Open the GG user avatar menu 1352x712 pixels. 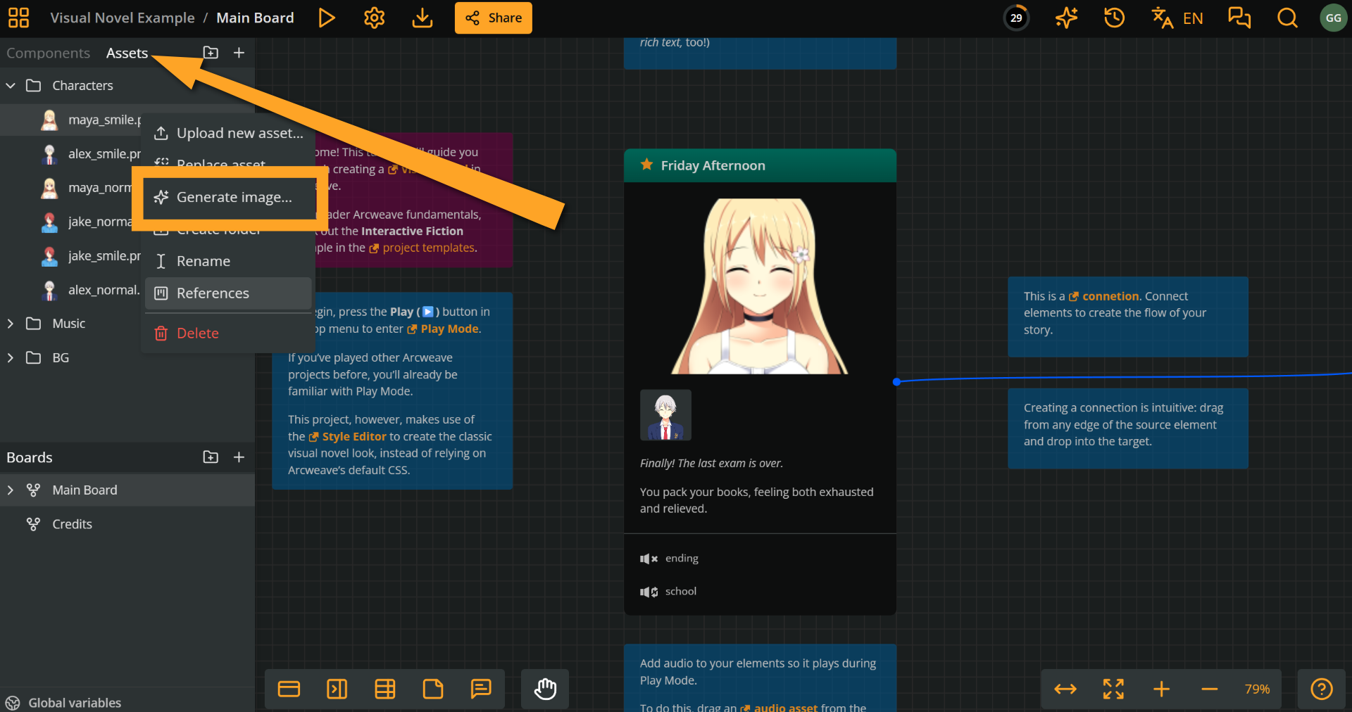tap(1333, 18)
